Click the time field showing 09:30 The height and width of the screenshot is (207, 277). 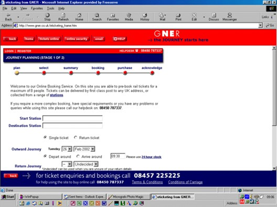point(118,156)
